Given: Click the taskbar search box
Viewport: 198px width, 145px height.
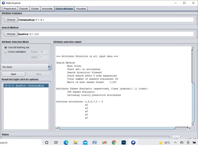Looking at the screenshot, I should coord(21,143).
